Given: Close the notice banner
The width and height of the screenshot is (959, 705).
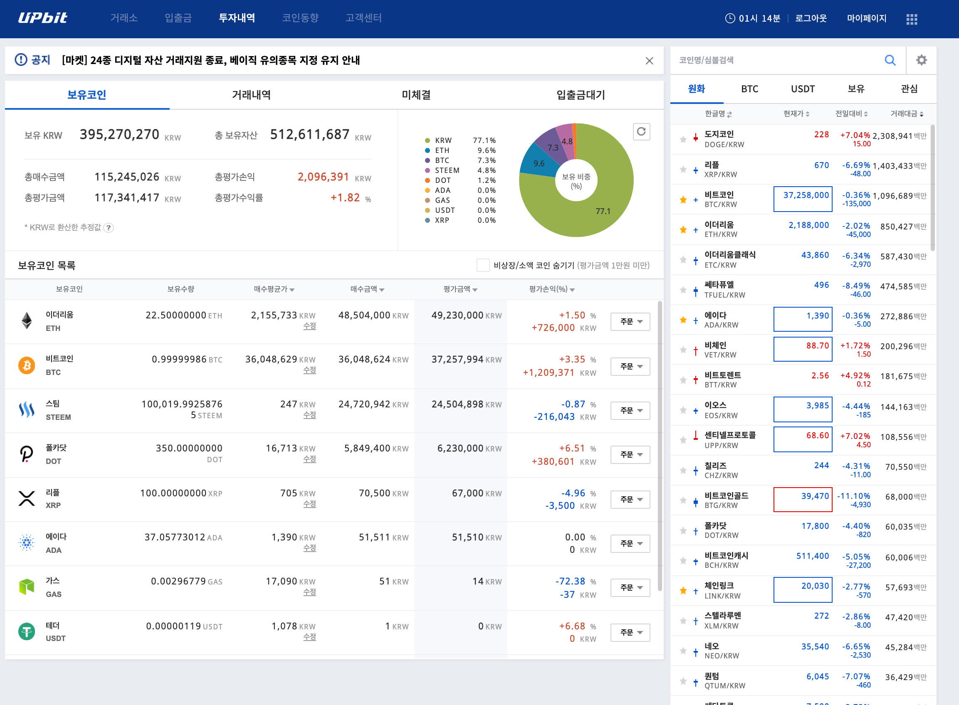Looking at the screenshot, I should 649,61.
